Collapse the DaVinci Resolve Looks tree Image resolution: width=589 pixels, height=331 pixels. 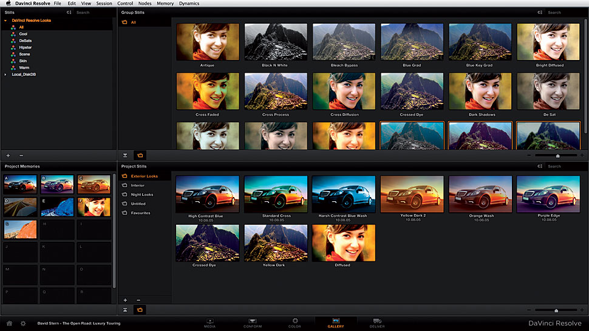(x=5, y=21)
